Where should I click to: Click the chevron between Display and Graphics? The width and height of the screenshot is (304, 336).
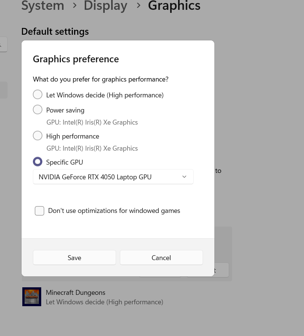click(138, 5)
